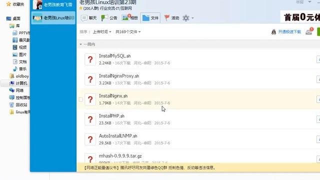Open the 老男孩教育飞雪 conversation

pos(53,5)
